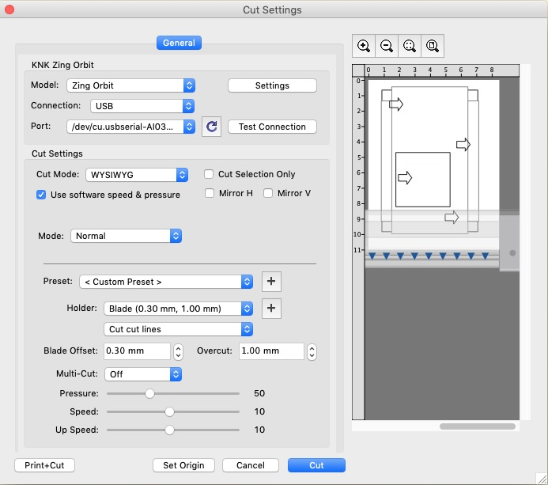Click the Blade Offset input field
Viewport: 548px width, 485px height.
tap(137, 351)
